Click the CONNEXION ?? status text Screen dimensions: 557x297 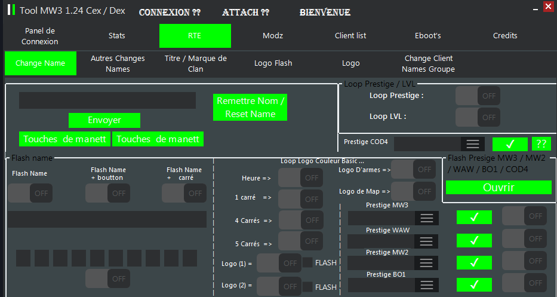tap(170, 13)
